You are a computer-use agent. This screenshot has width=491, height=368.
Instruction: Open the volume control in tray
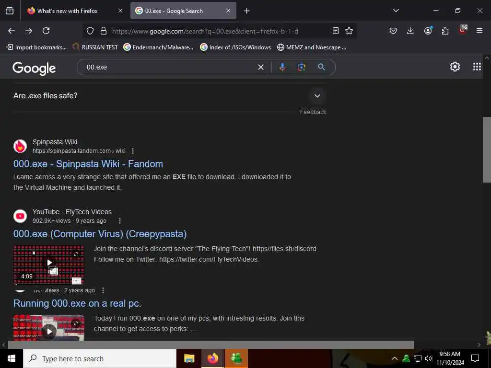(x=429, y=358)
